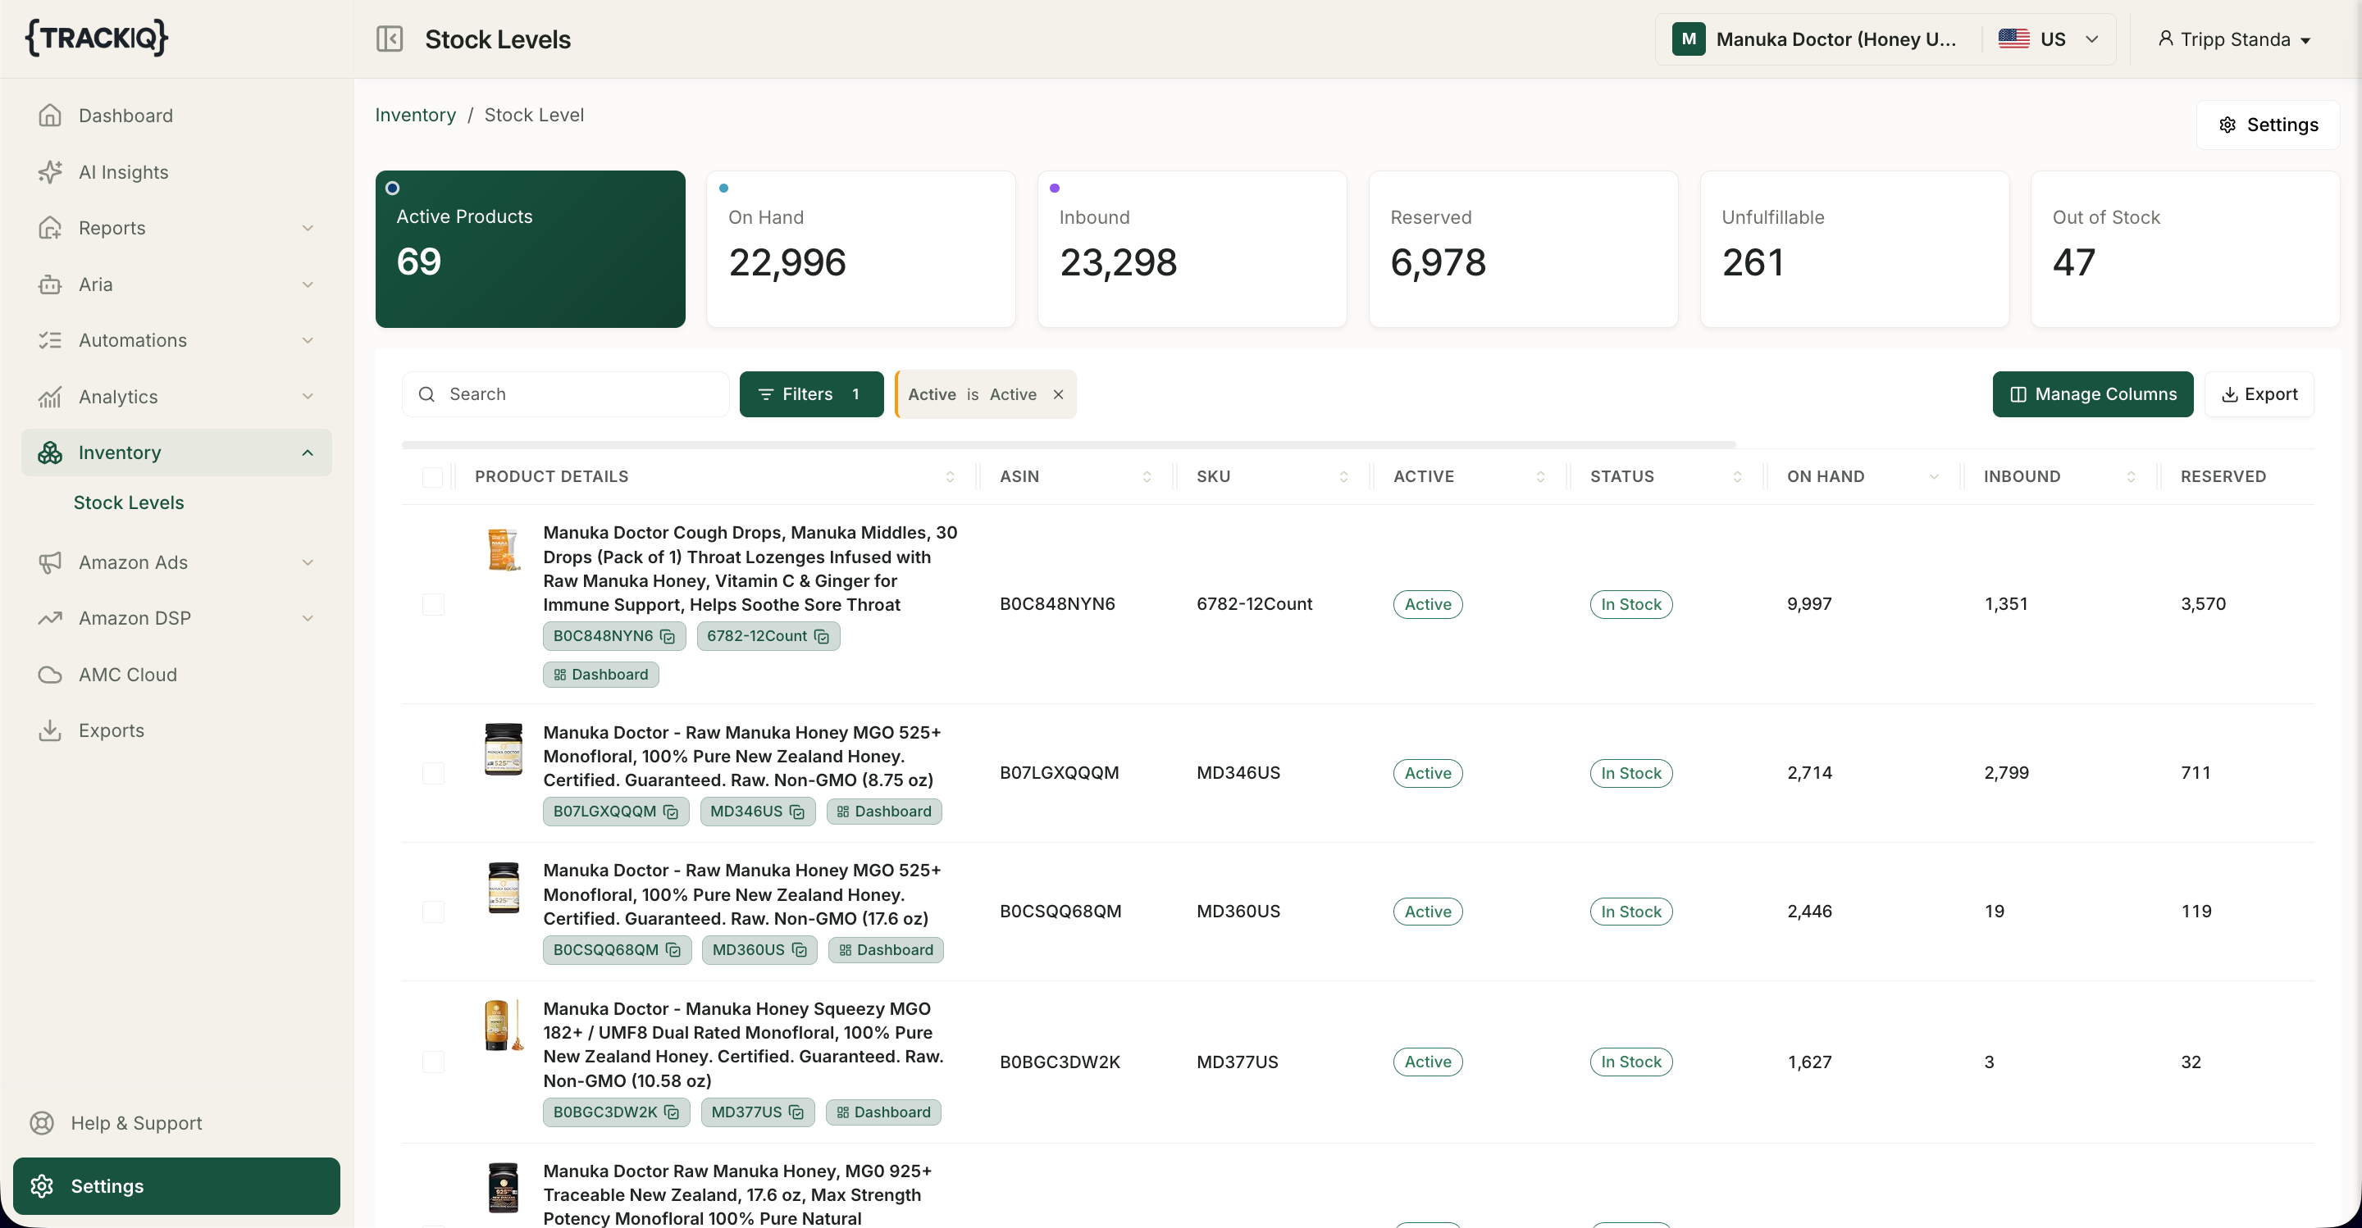Click the TrackIQ logo
The width and height of the screenshot is (2362, 1228).
(96, 38)
